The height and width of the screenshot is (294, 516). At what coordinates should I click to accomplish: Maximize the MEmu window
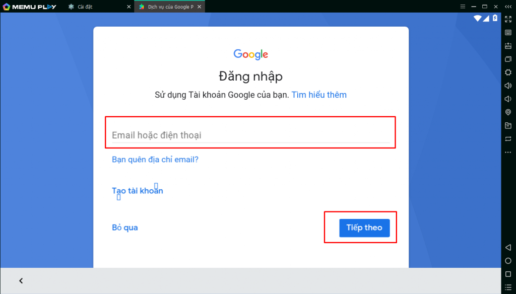click(x=485, y=6)
